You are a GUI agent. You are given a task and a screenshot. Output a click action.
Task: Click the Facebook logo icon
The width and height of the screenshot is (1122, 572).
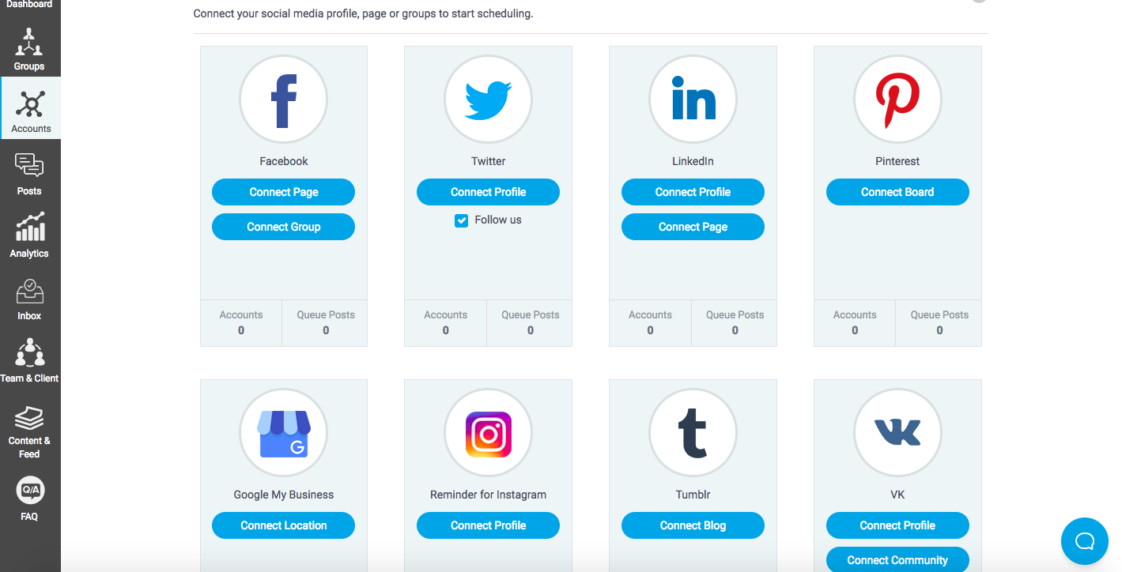point(283,100)
